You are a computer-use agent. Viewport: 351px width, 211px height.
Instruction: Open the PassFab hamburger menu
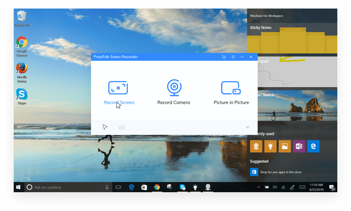pyautogui.click(x=233, y=57)
